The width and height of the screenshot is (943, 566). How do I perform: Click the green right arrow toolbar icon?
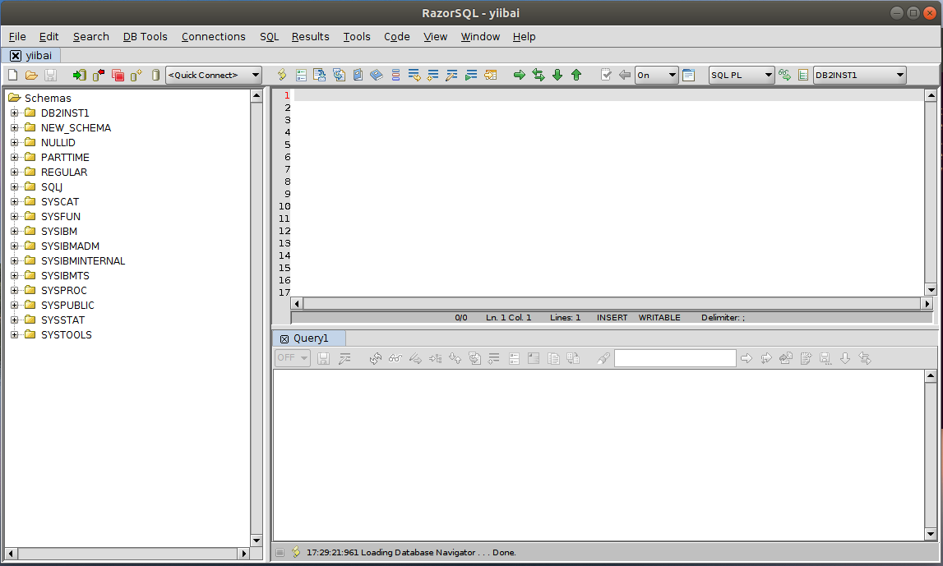click(520, 76)
